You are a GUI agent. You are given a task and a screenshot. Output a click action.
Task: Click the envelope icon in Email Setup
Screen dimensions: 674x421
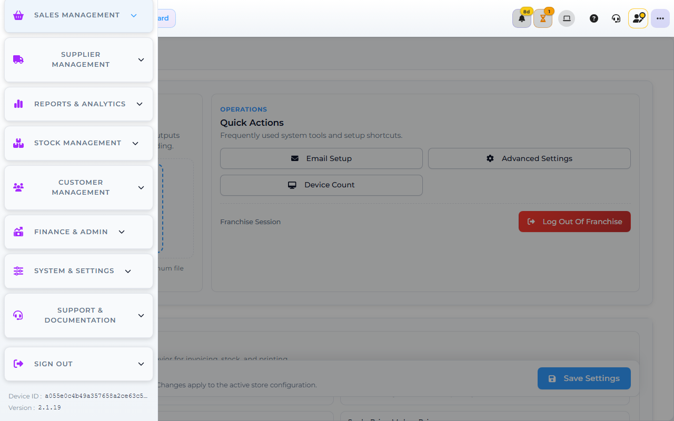coord(295,158)
